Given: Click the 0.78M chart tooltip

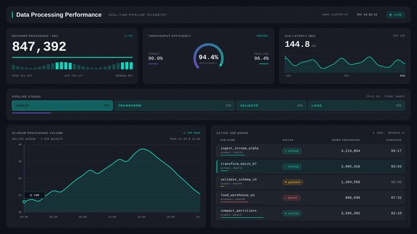Looking at the screenshot, I should tap(34, 195).
